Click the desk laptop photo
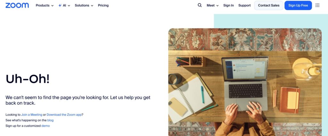This screenshot has width=328, height=136. 245,82
